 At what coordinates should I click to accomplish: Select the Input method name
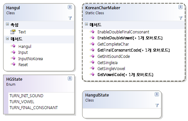pyautogui.click(x=23, y=53)
